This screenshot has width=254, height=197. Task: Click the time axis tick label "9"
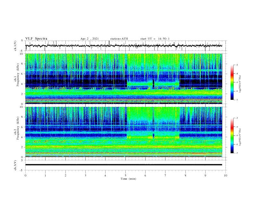tap(205, 175)
